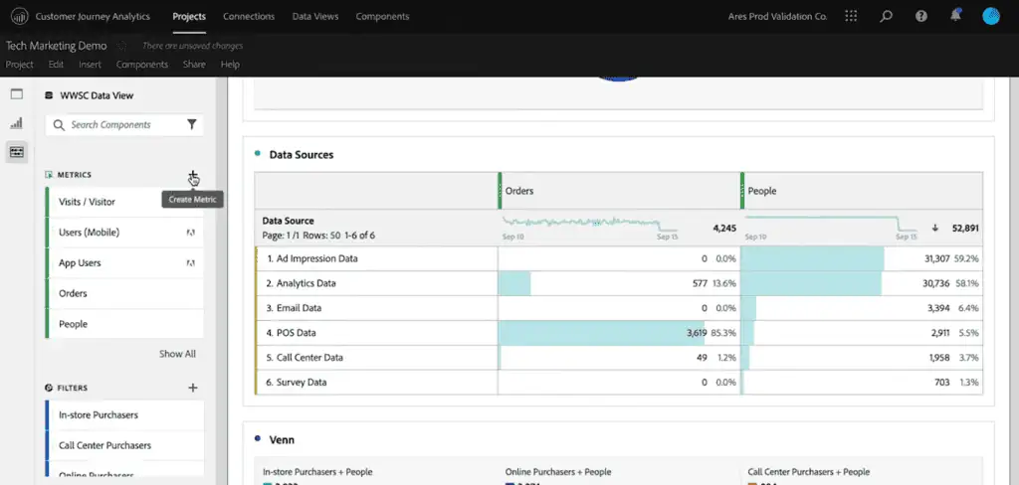Open the Share menu
1019x485 pixels.
pyautogui.click(x=194, y=65)
